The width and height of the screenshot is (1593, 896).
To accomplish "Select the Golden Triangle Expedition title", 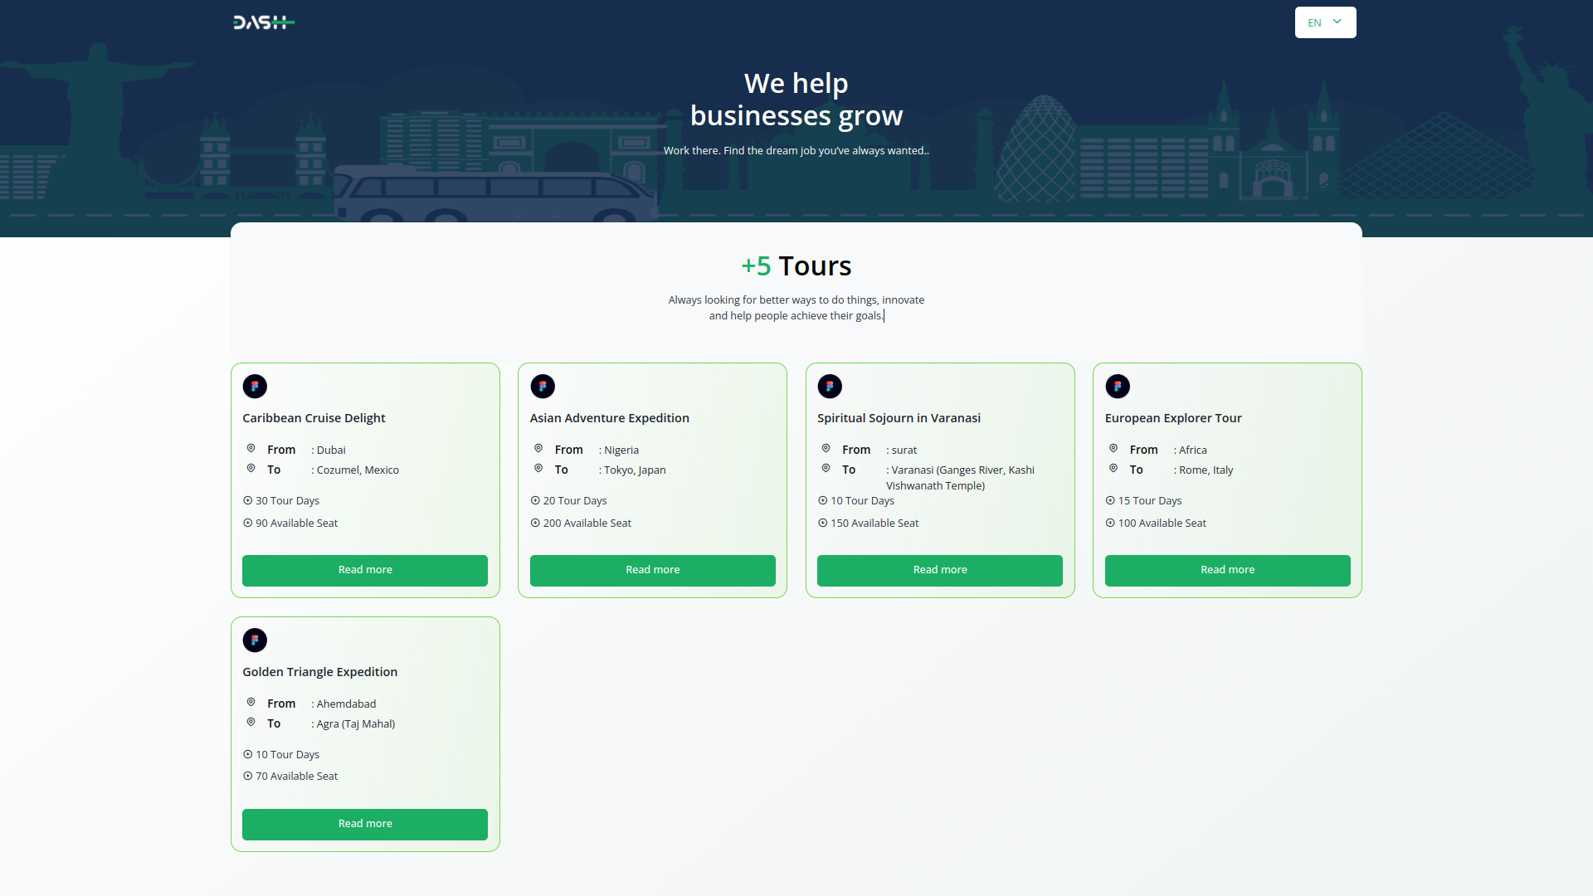I will (319, 672).
